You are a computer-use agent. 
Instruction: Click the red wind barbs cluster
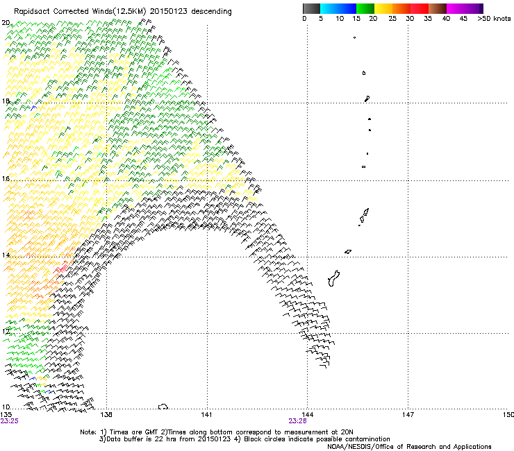[61, 269]
